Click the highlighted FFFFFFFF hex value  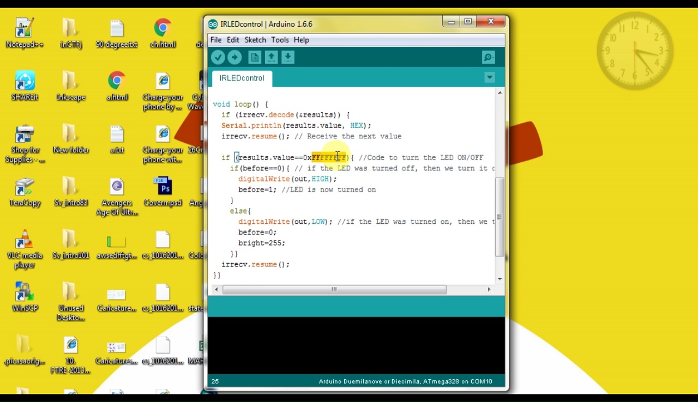(329, 157)
